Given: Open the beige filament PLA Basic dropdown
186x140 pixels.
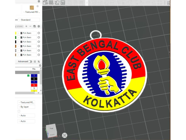Looking at the screenshot, I should (27, 55).
